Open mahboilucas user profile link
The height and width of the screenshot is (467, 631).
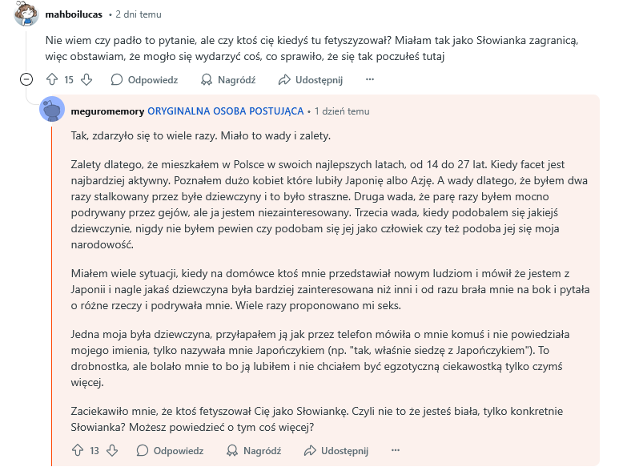click(x=78, y=14)
